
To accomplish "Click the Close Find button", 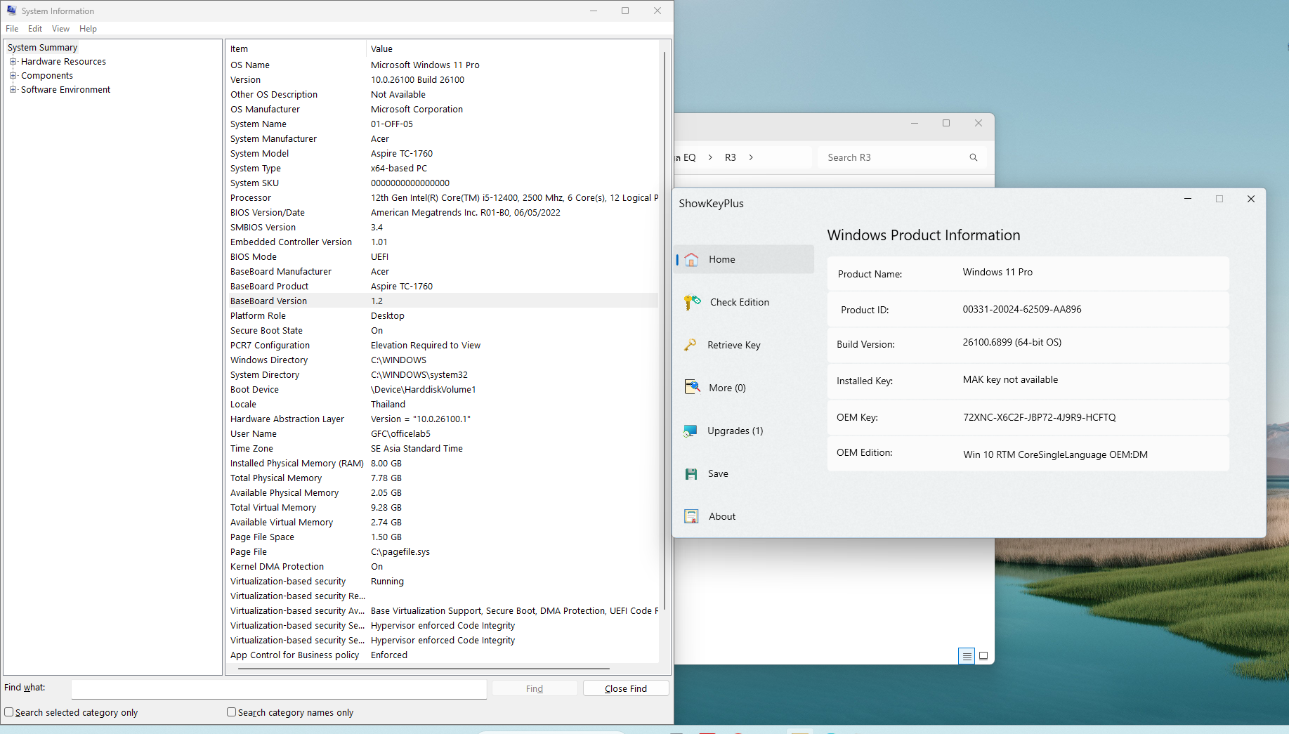I will pos(625,688).
